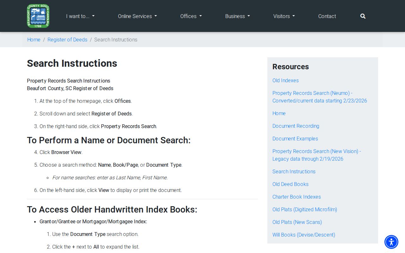Follow the Register of Deeds breadcrumb
This screenshot has height=253, width=405.
pyautogui.click(x=67, y=40)
